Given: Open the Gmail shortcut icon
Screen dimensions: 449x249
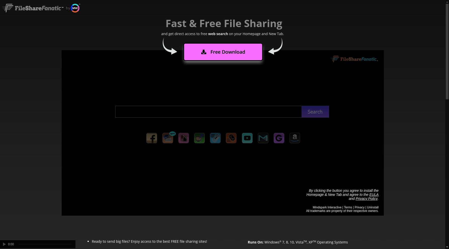Looking at the screenshot, I should 263,138.
